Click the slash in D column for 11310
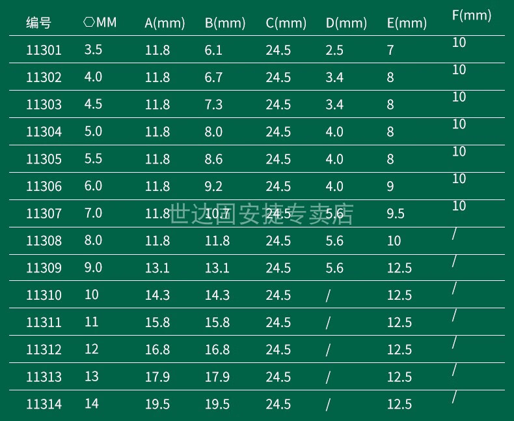Image resolution: width=514 pixels, height=421 pixels. pyautogui.click(x=328, y=296)
